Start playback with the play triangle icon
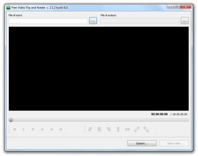Screen dimensions: 198x156 (x=24, y=129)
